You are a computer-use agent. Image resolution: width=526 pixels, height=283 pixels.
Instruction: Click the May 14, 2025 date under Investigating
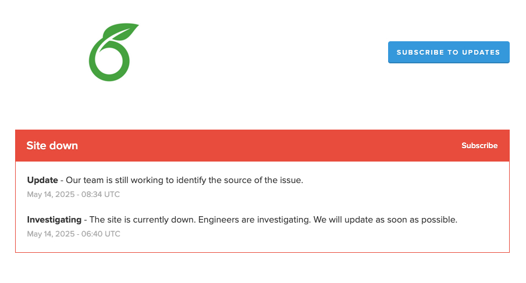pos(51,234)
